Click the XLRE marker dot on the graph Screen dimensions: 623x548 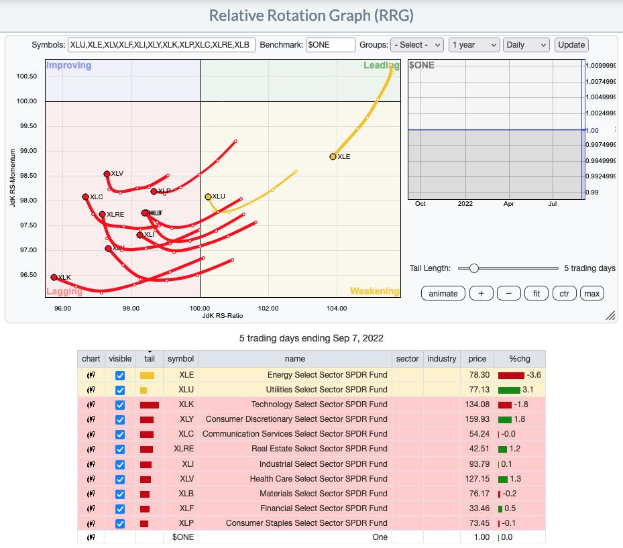[102, 214]
